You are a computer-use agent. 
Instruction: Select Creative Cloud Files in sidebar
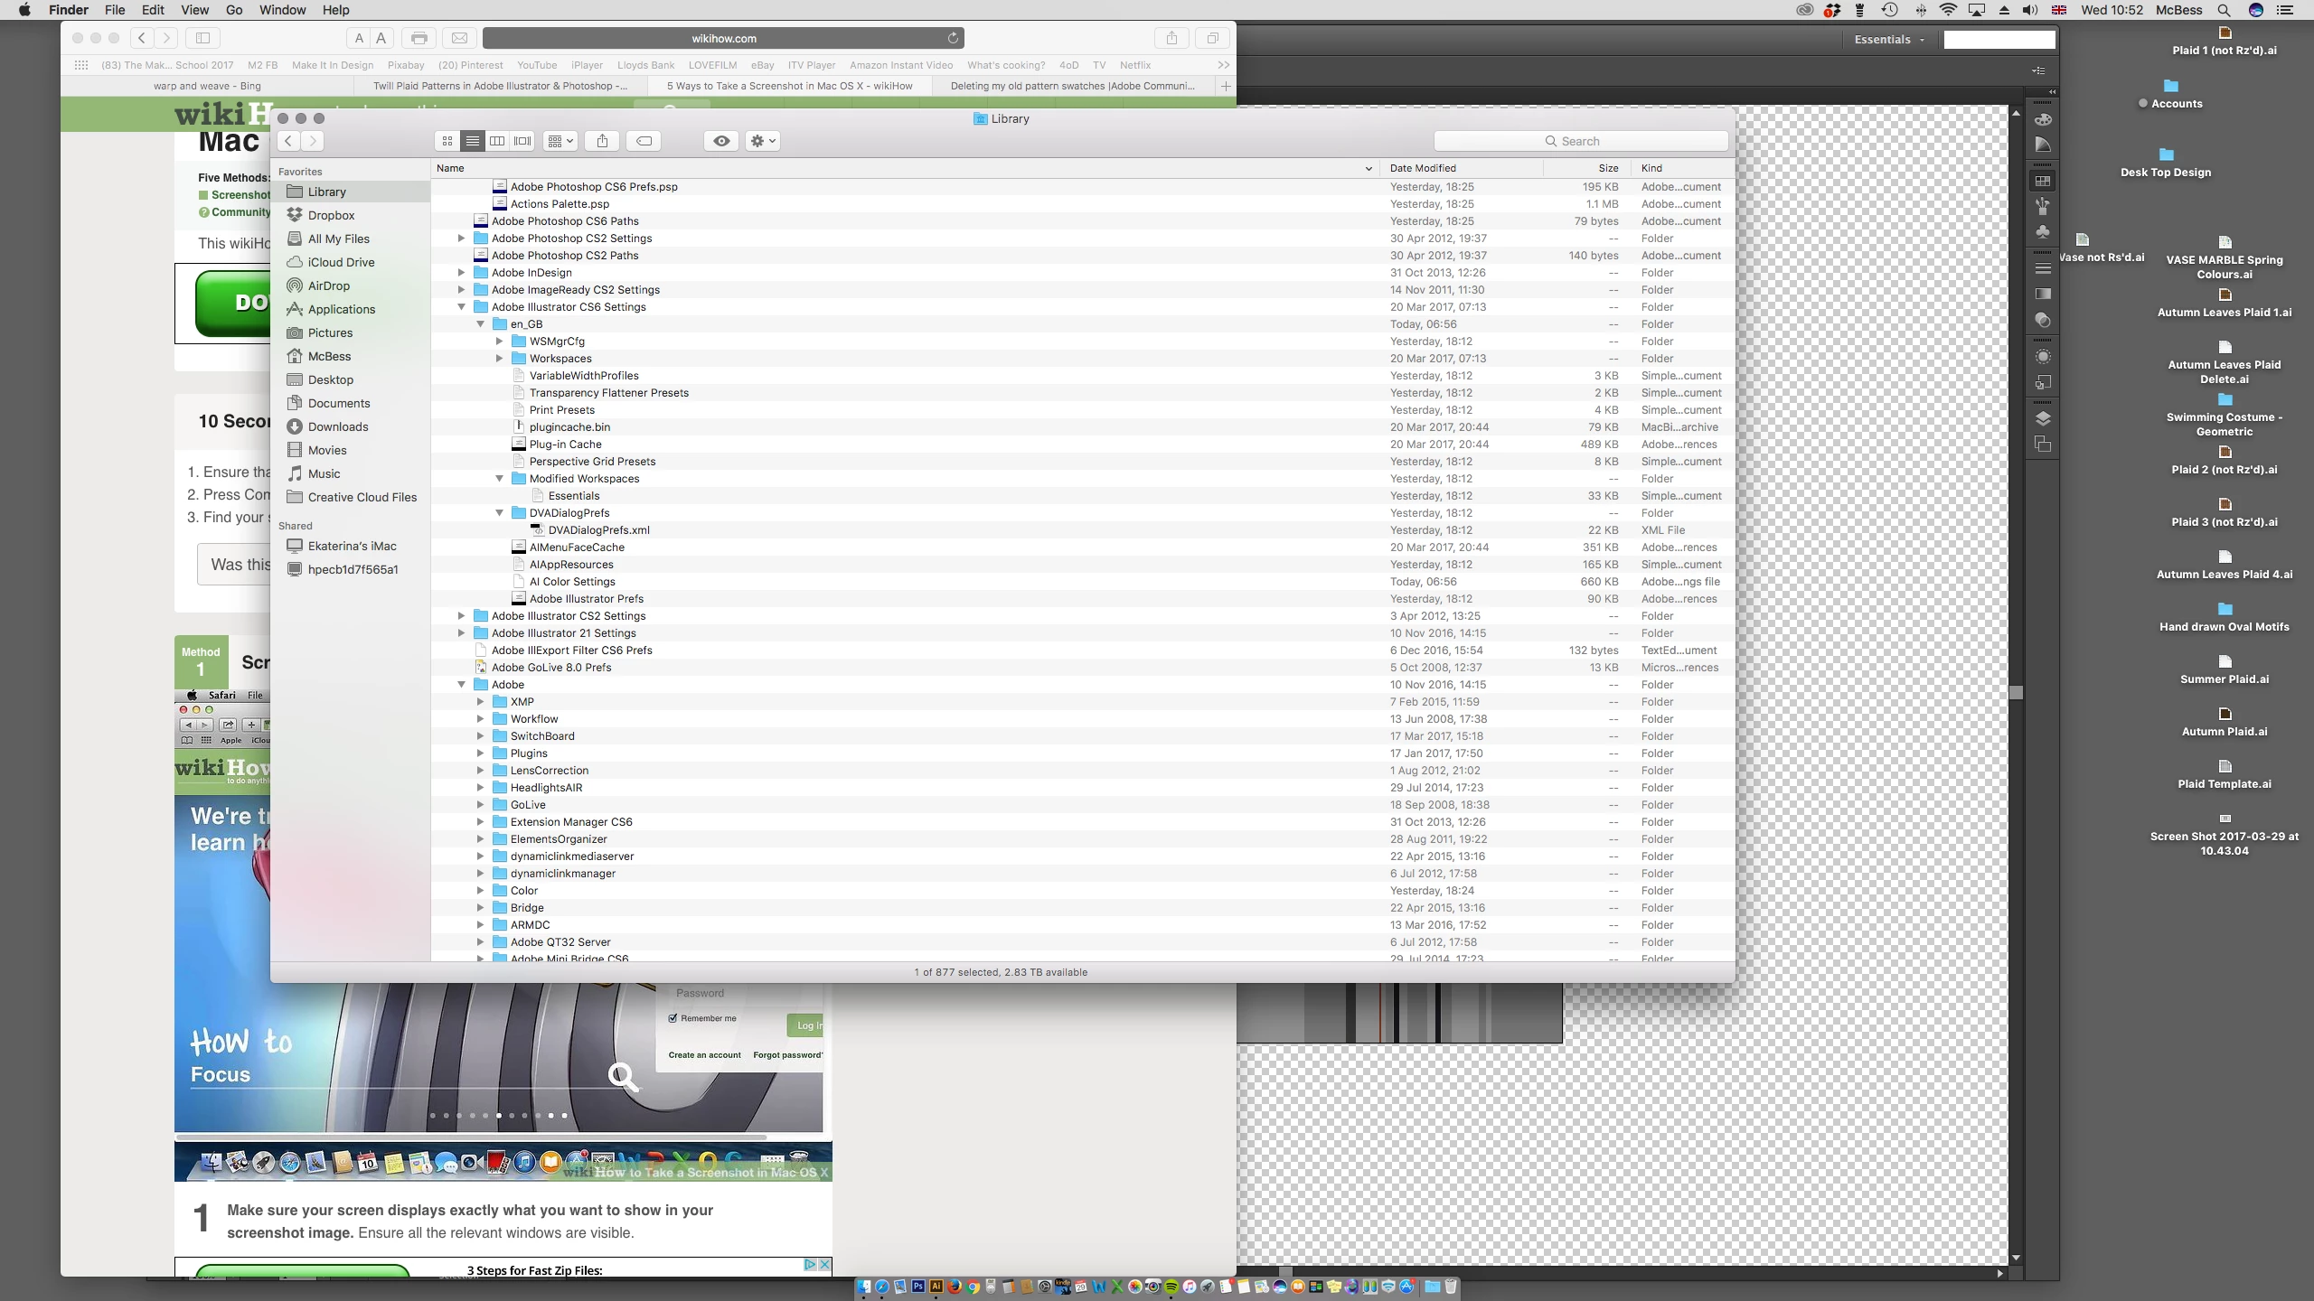click(362, 497)
